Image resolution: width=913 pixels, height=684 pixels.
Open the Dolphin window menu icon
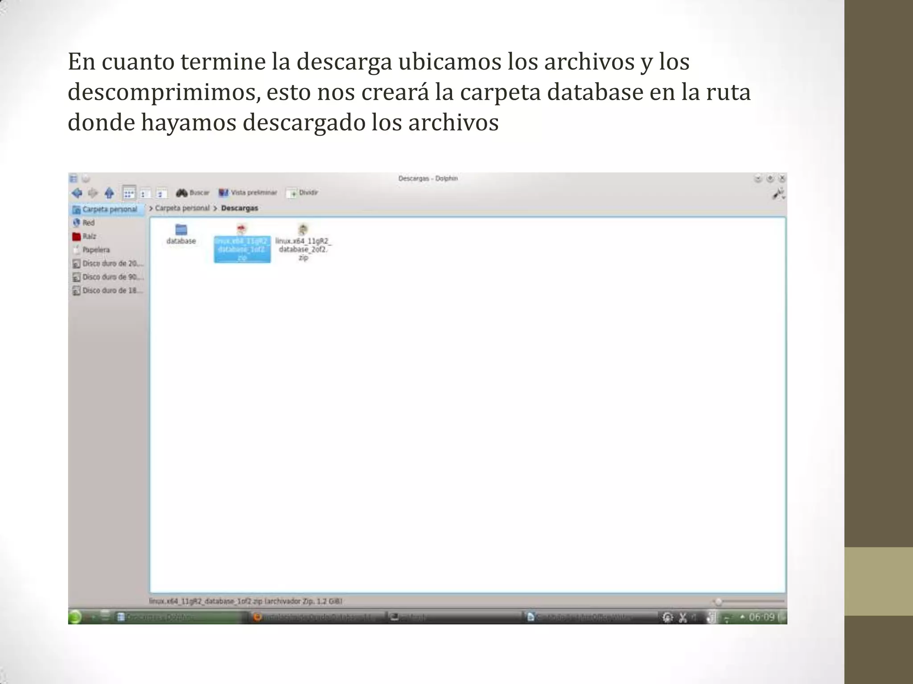74,179
